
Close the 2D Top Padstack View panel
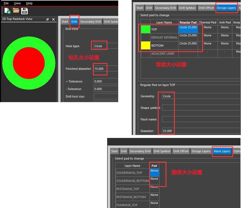[x=53, y=19]
